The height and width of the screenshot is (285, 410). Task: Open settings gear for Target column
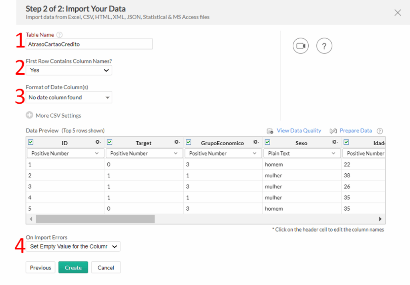pos(177,142)
